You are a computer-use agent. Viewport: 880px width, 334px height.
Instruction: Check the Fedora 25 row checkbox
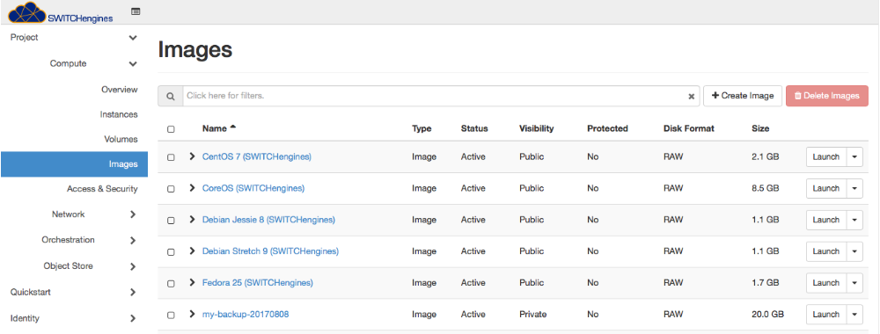coord(171,284)
